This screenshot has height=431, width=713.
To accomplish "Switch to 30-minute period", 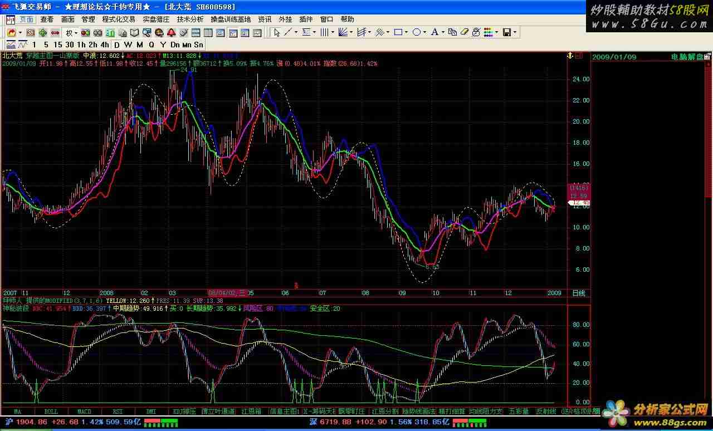I will (70, 45).
